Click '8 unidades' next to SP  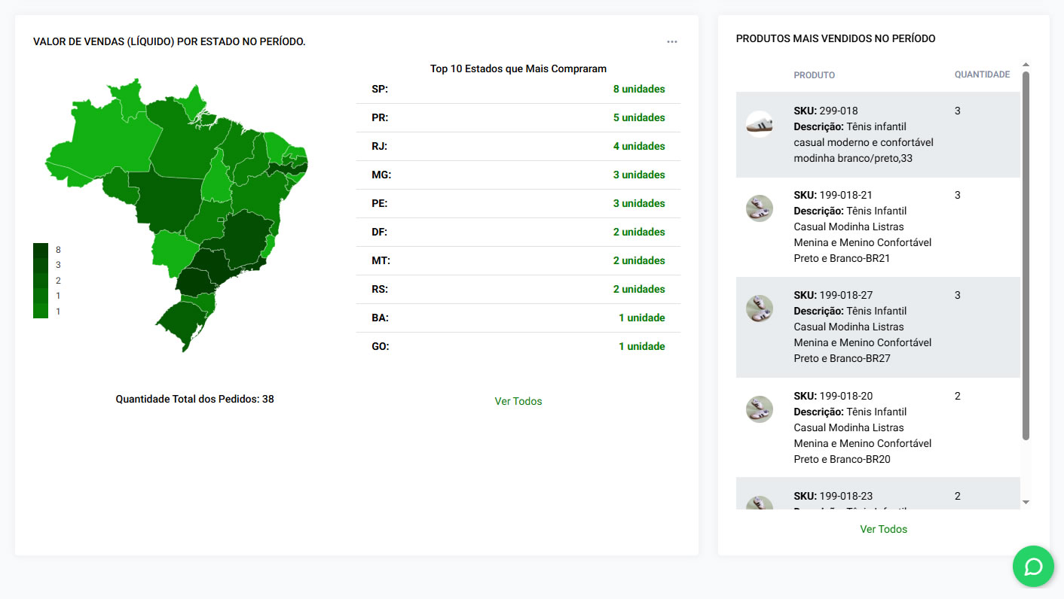click(x=638, y=89)
